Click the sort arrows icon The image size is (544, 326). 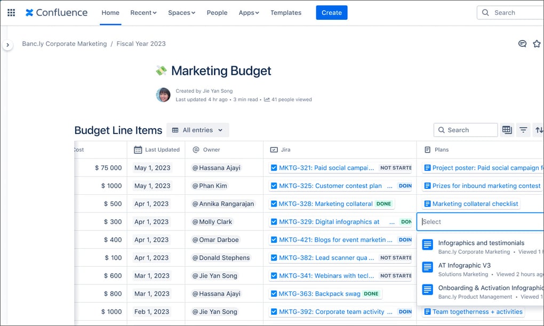[x=539, y=130]
